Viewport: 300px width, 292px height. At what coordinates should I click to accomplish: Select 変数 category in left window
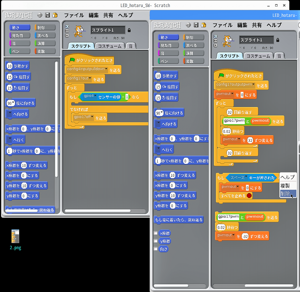click(45, 51)
